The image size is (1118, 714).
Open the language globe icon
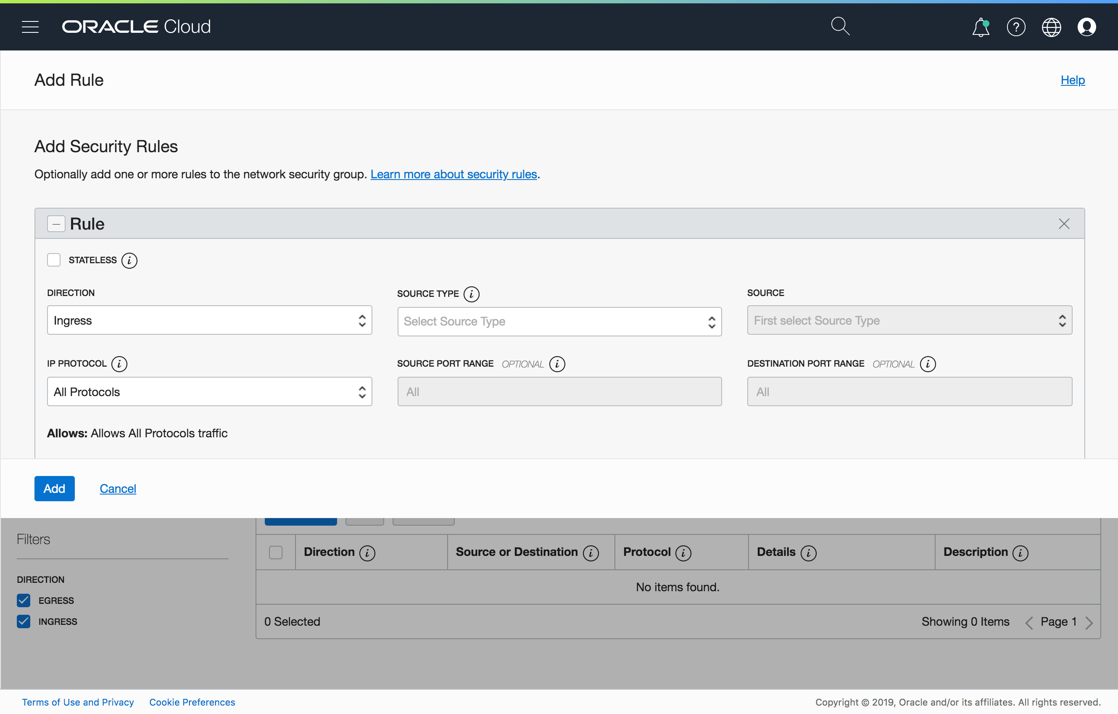(x=1051, y=27)
